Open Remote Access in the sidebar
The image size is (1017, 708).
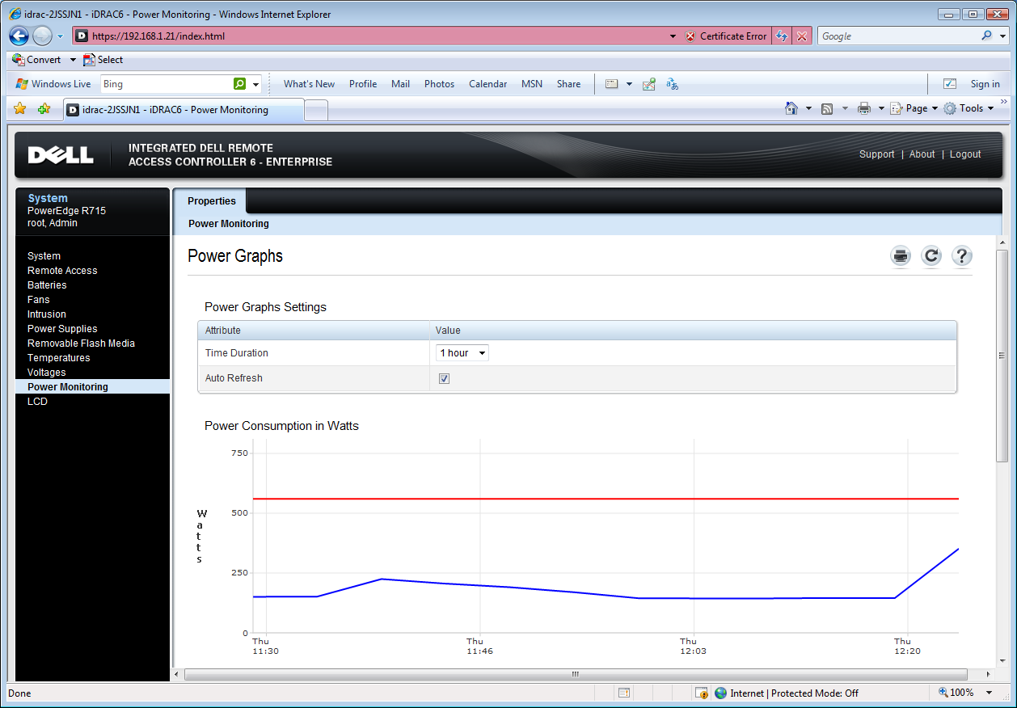tap(62, 271)
